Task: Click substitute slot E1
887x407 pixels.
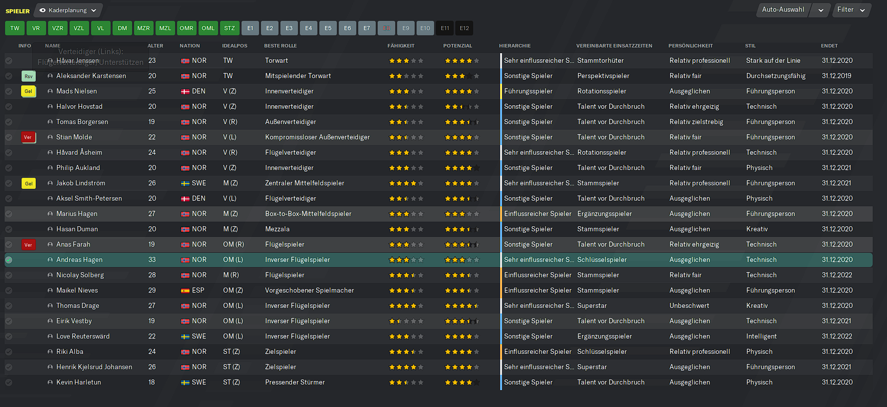Action: tap(250, 28)
